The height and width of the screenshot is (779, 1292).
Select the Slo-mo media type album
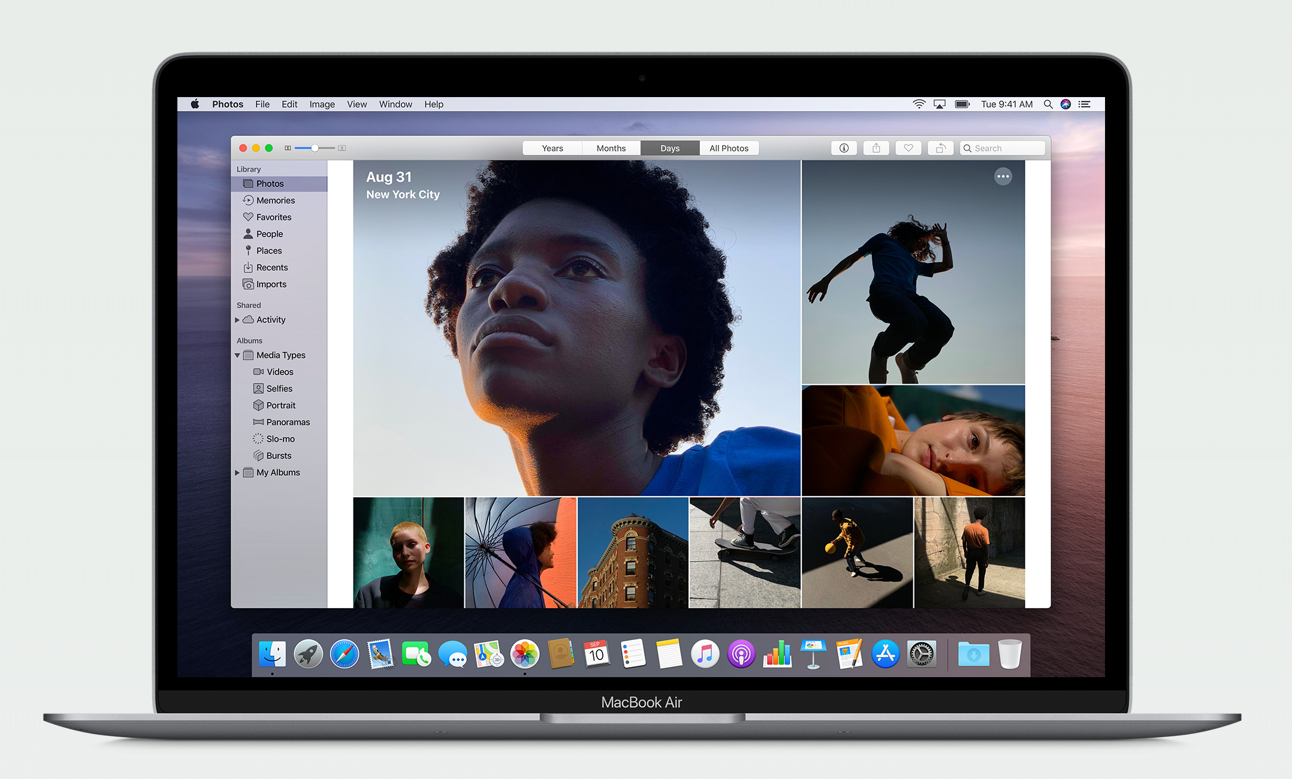[280, 439]
